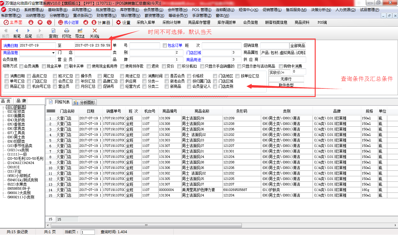
Task: Click the chat bubble toolbar icon
Action: (x=40, y=22)
